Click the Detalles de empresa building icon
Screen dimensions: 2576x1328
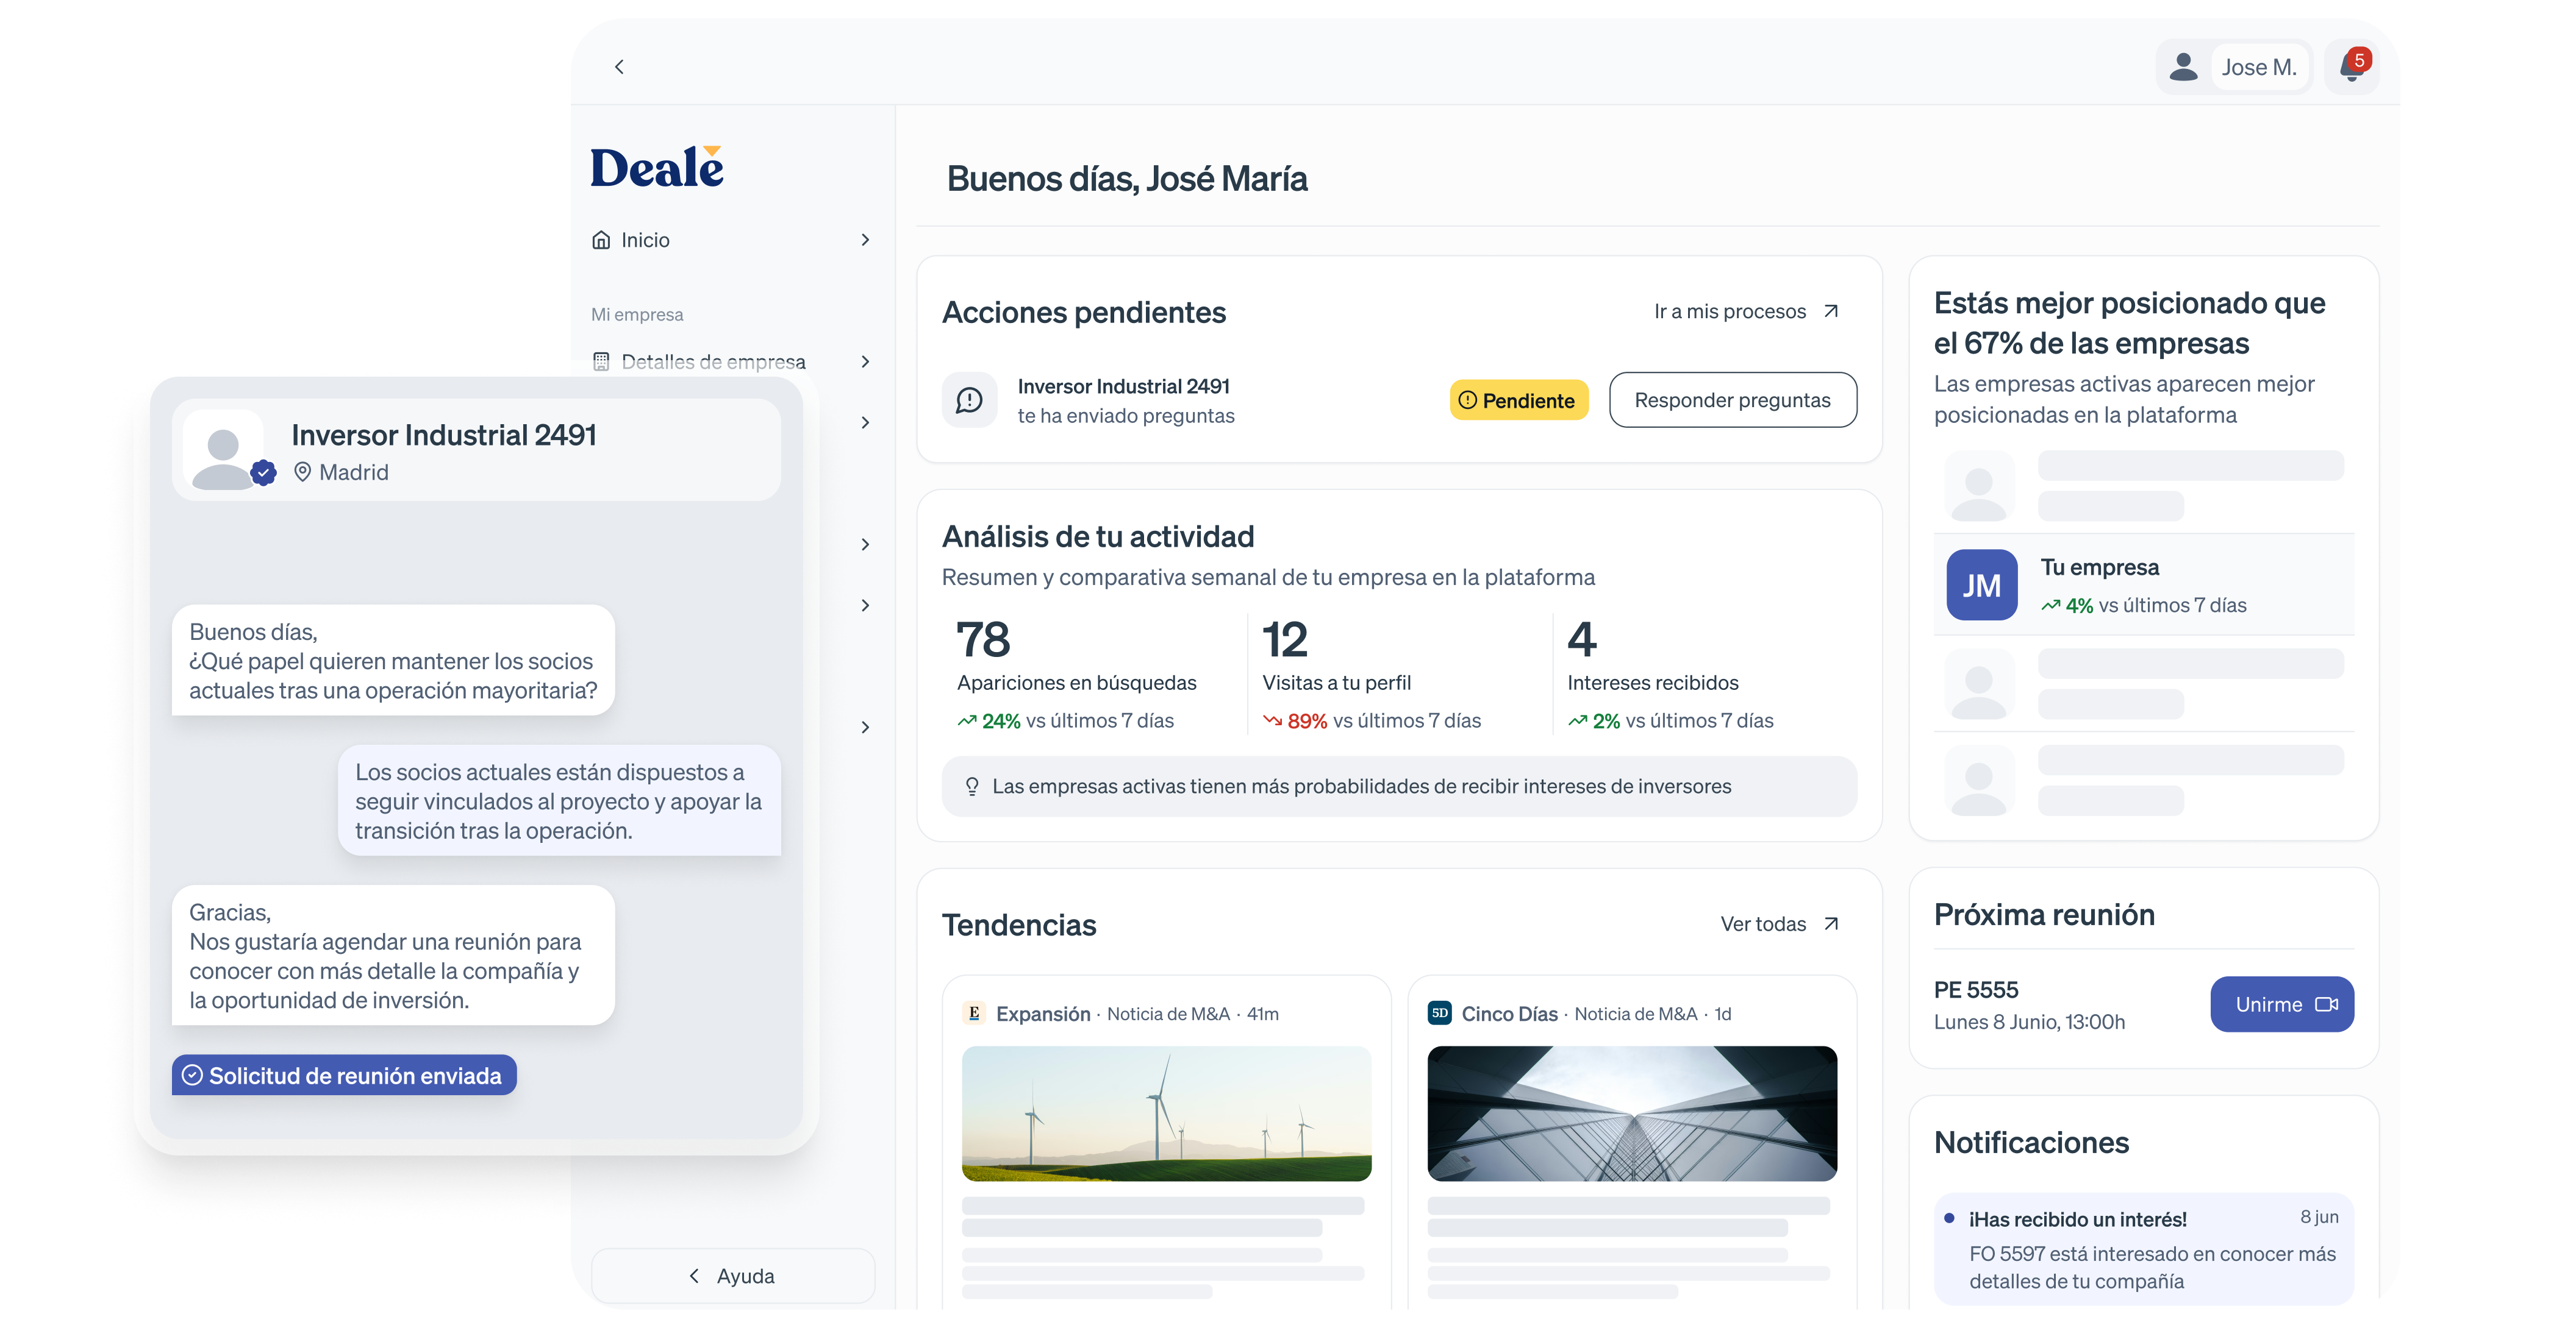pos(601,362)
